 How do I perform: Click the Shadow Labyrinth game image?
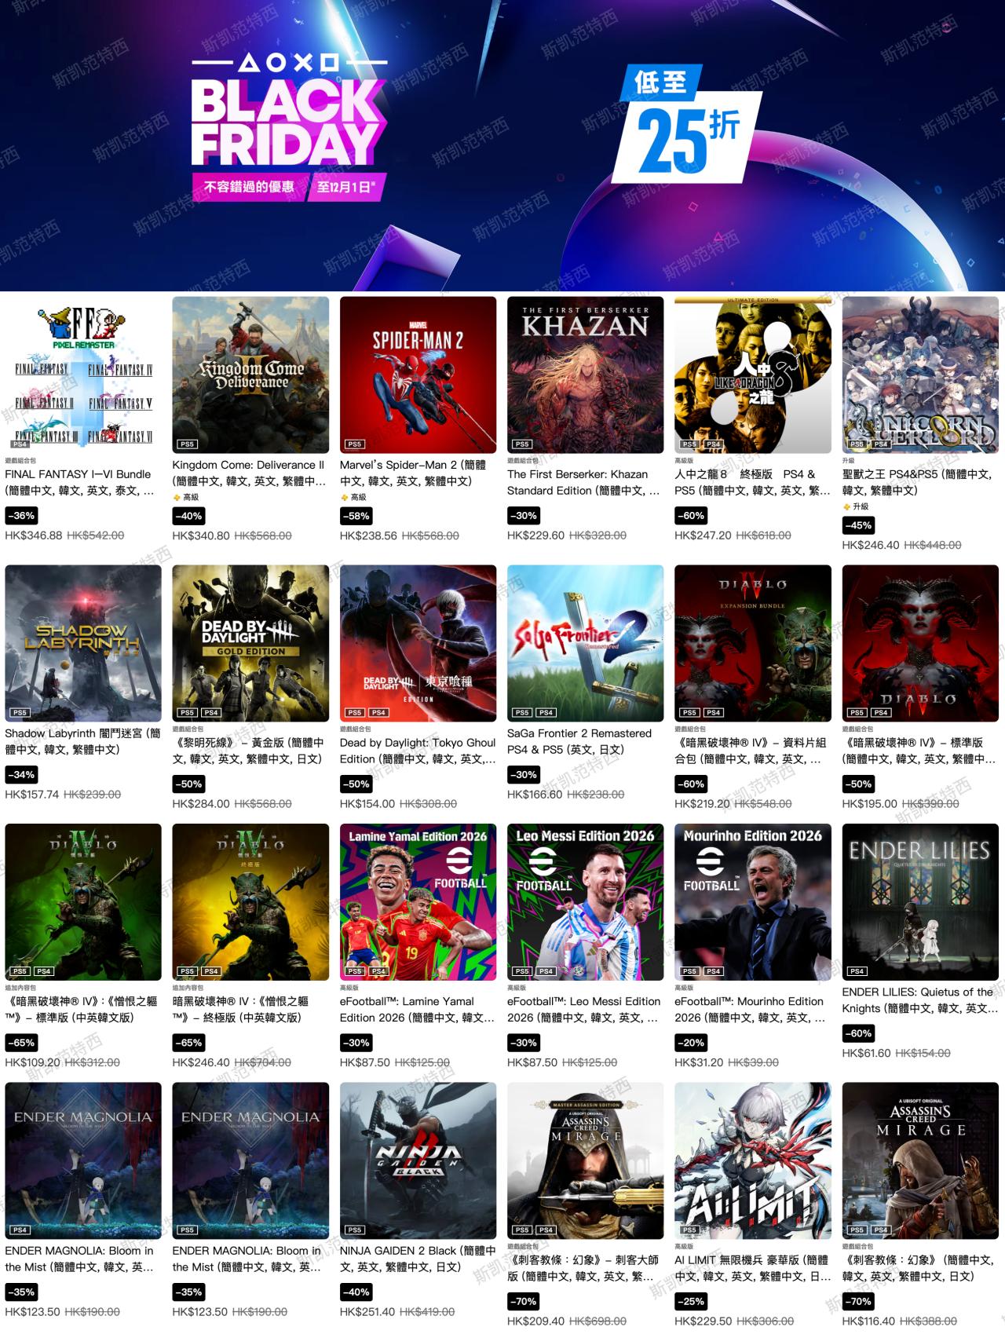click(83, 643)
